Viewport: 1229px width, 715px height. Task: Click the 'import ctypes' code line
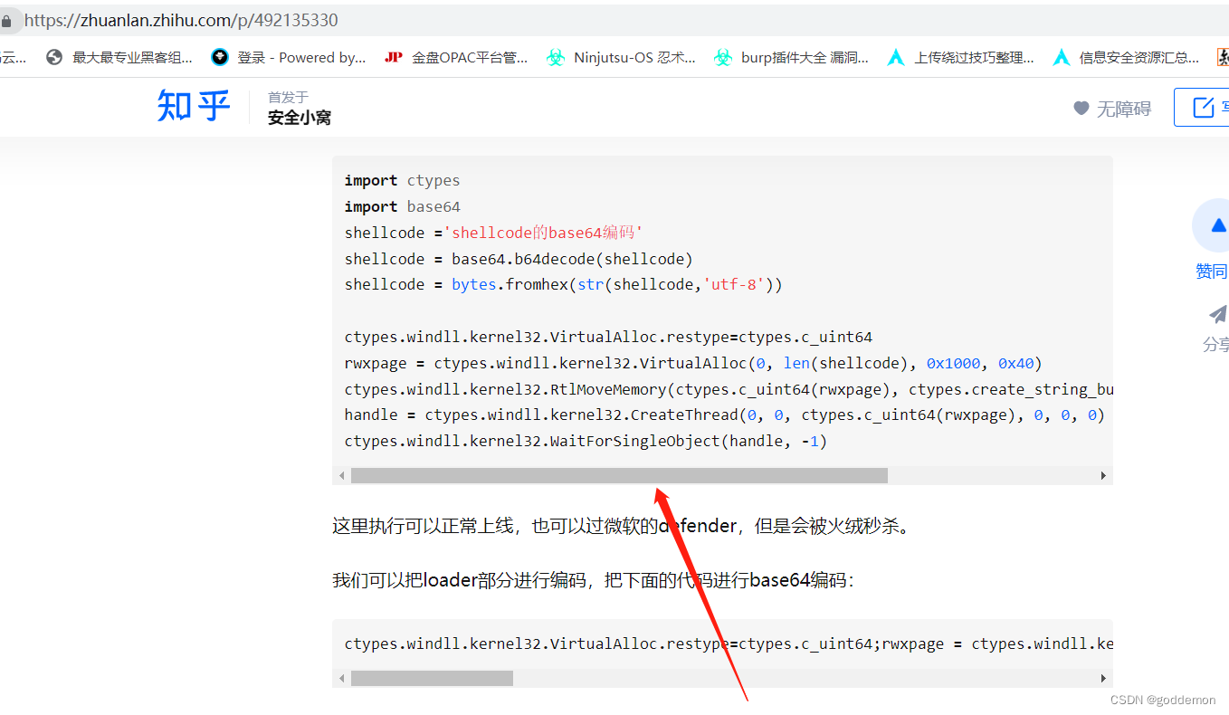402,180
